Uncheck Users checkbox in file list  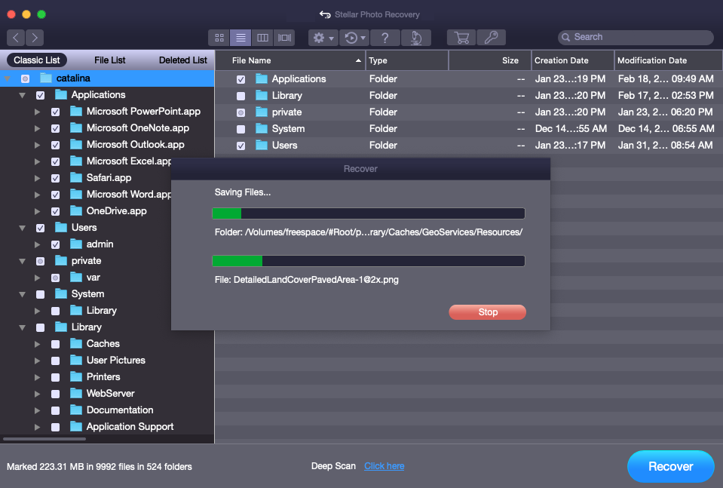tap(240, 146)
